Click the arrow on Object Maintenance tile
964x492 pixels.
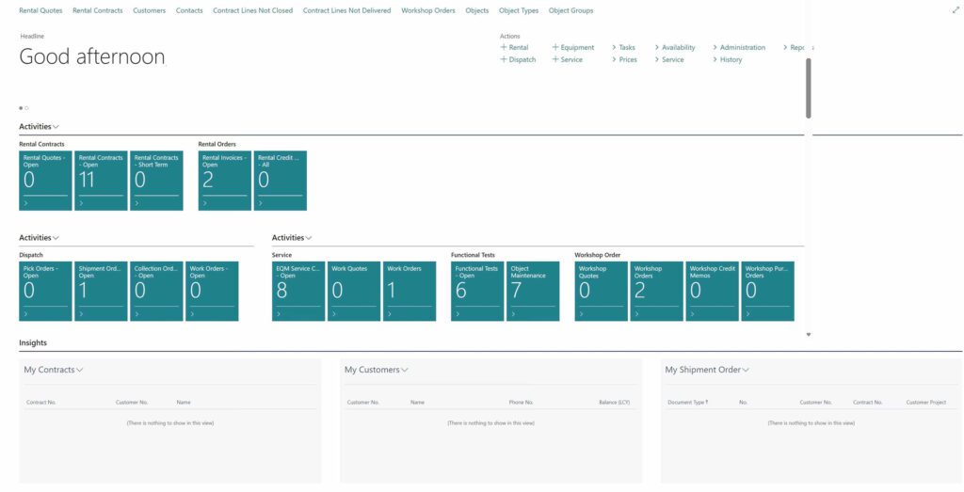(x=513, y=313)
